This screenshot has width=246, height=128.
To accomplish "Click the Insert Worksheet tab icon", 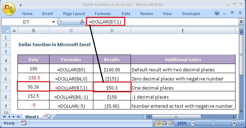I will click(x=48, y=116).
